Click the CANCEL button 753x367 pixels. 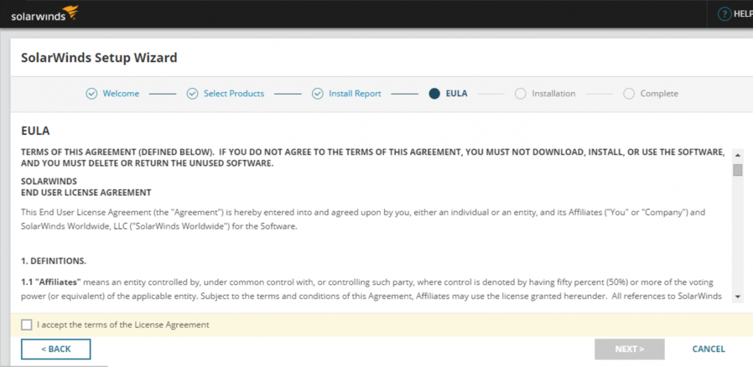click(708, 349)
